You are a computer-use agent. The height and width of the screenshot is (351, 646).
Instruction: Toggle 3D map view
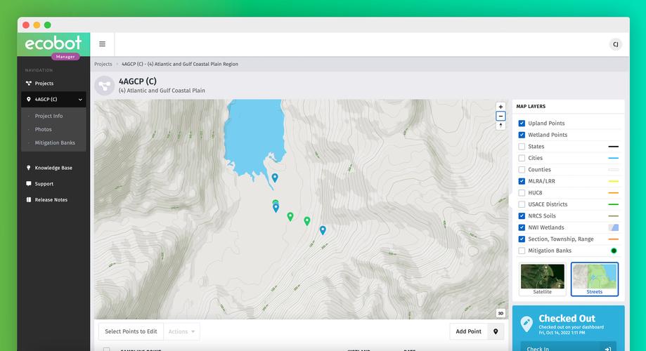(500, 313)
